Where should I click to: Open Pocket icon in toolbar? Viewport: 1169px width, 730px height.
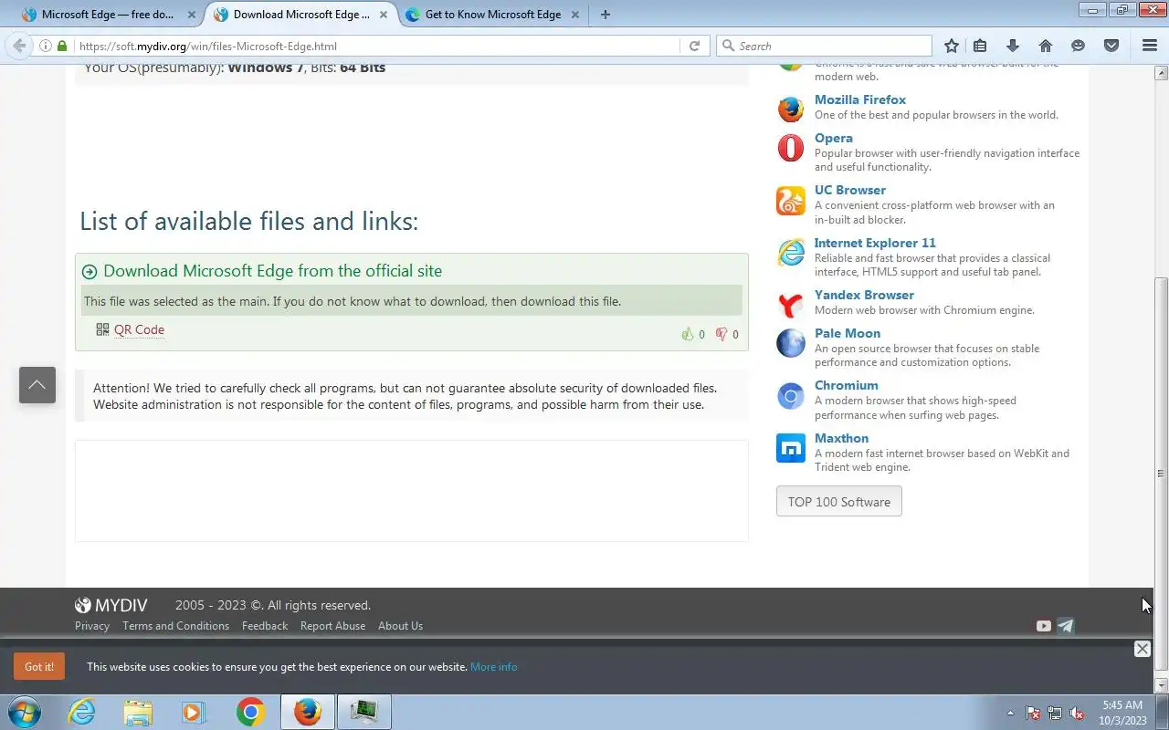[1111, 46]
